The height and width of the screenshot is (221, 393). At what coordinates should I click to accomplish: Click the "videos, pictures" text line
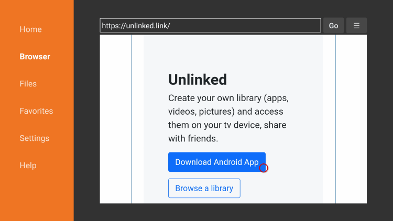225,112
